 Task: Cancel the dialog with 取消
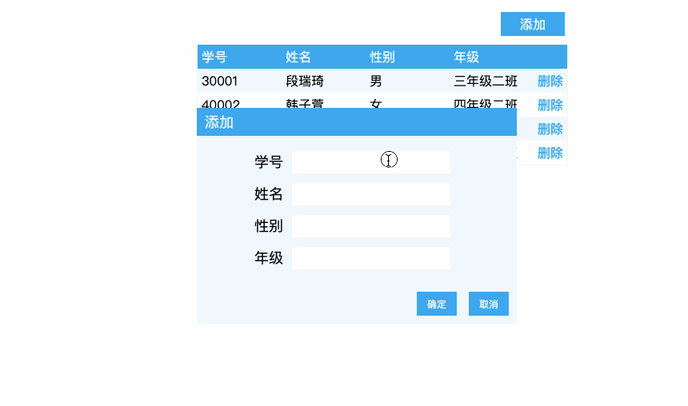click(488, 304)
